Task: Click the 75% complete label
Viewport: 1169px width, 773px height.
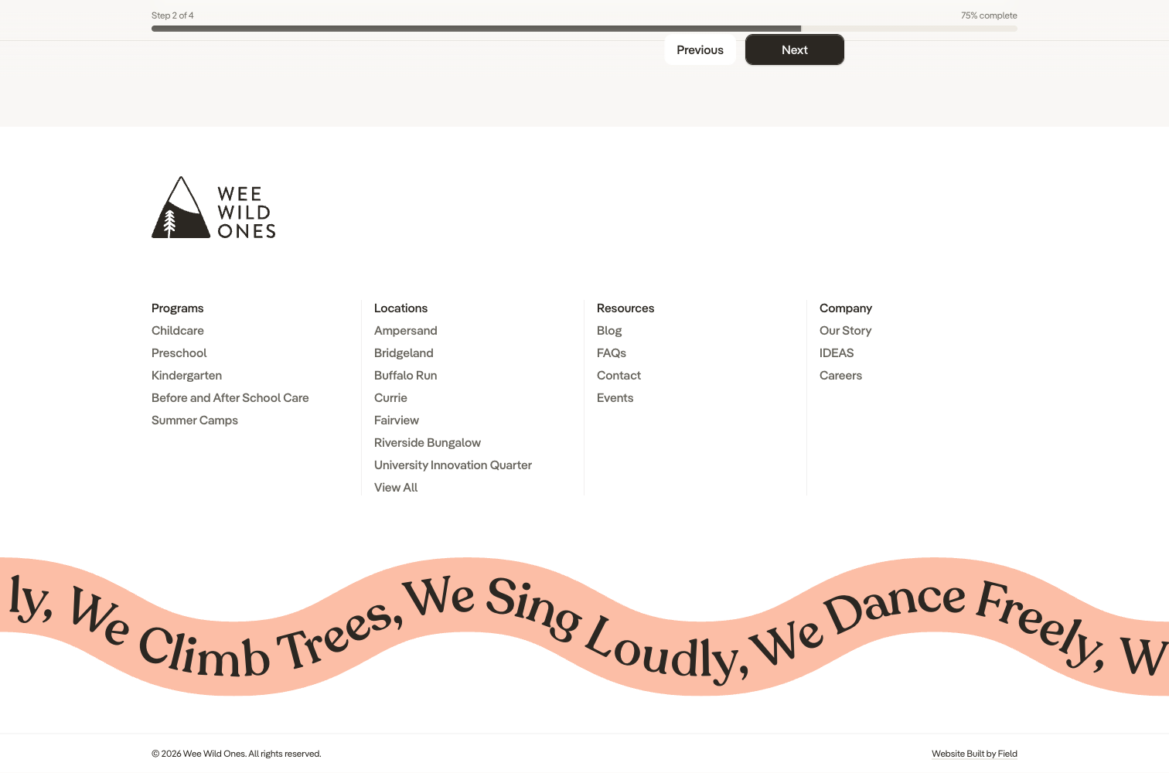Action: (989, 15)
